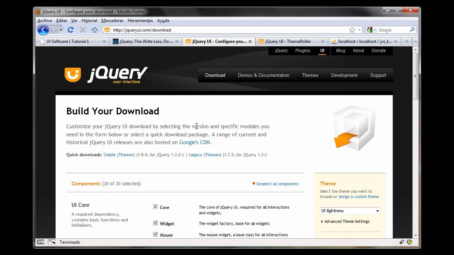Image resolution: width=454 pixels, height=255 pixels.
Task: Open the Herramientas menu
Action: coord(140,21)
